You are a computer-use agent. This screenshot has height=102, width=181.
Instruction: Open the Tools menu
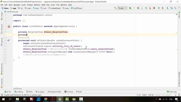[x=53, y=5]
